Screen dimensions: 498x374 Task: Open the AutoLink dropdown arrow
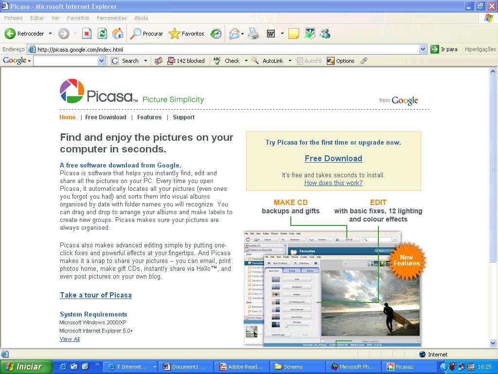tap(290, 61)
